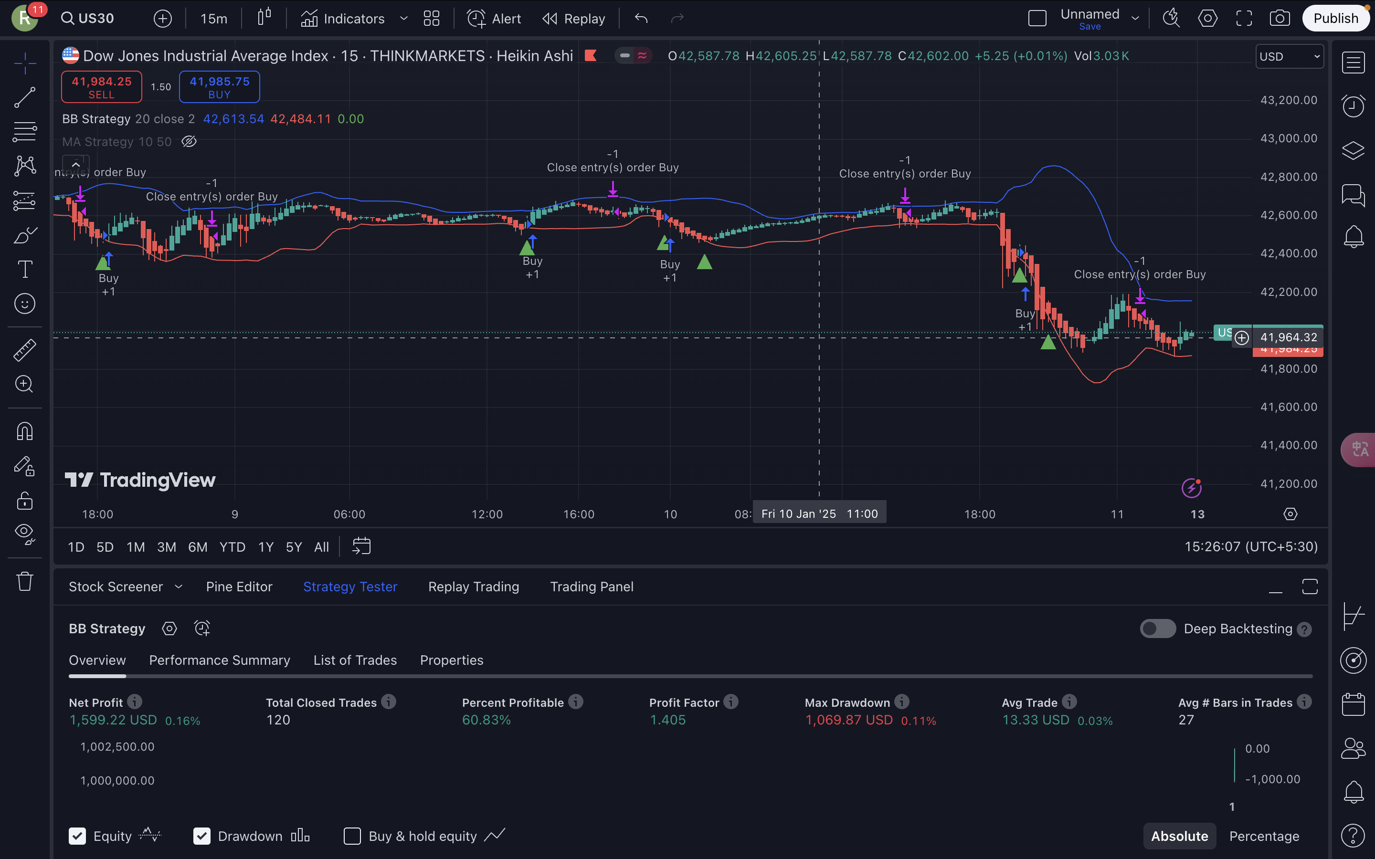Toggle lock all drawing tools
This screenshot has height=859, width=1375.
tap(25, 501)
